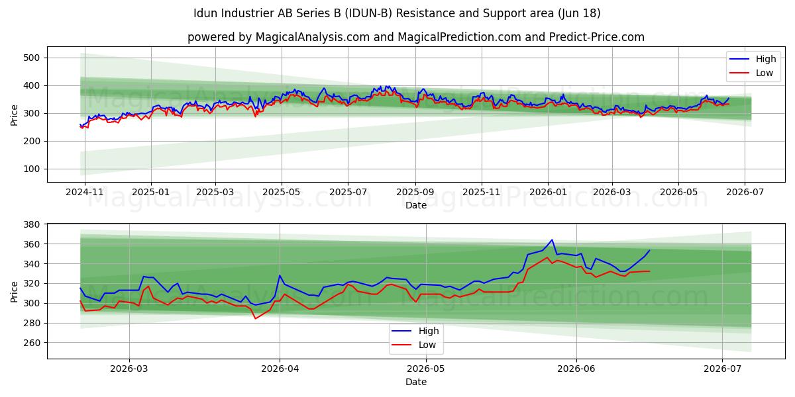Viewport: 795px width, 397px height.
Task: Click the '320' price tick on bottom chart
Action: point(33,284)
